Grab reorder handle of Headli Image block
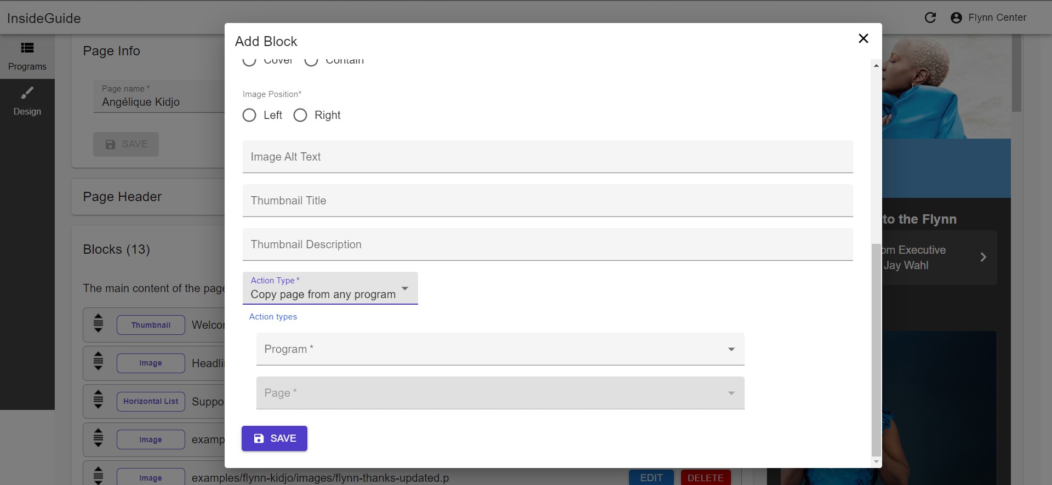 point(98,361)
